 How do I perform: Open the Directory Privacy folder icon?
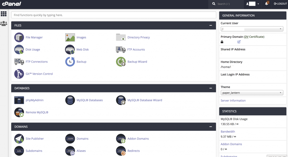(121, 37)
